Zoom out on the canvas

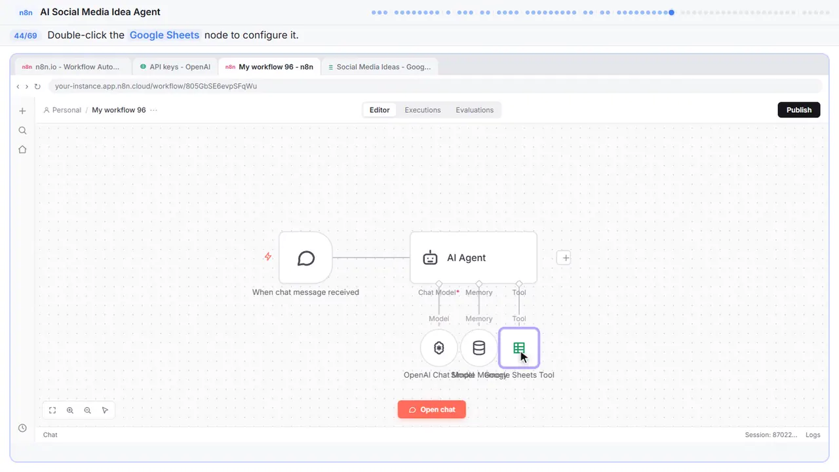(x=88, y=410)
